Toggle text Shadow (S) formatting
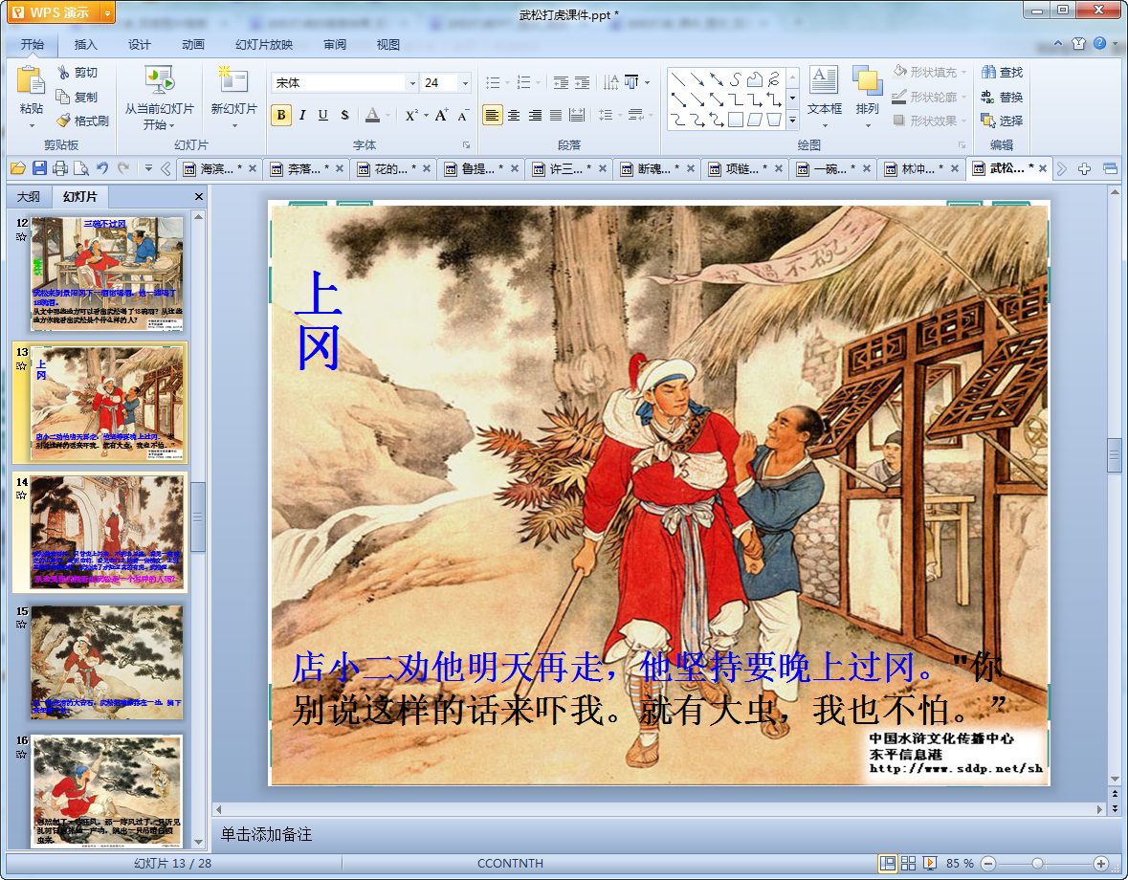 [x=344, y=115]
